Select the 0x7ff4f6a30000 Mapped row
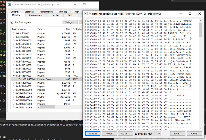The height and width of the screenshot is (140, 206). pyautogui.click(x=47, y=90)
